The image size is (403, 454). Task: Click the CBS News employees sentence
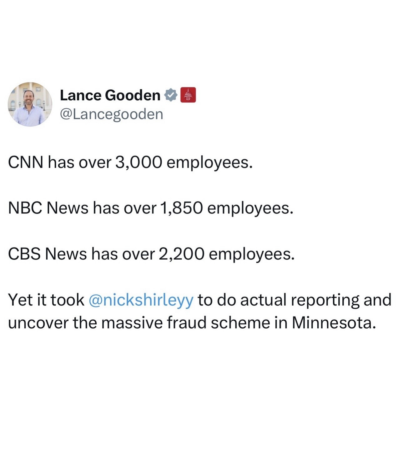[151, 254]
